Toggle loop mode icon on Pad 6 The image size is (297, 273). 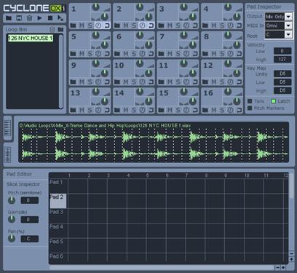pyautogui.click(x=151, y=54)
